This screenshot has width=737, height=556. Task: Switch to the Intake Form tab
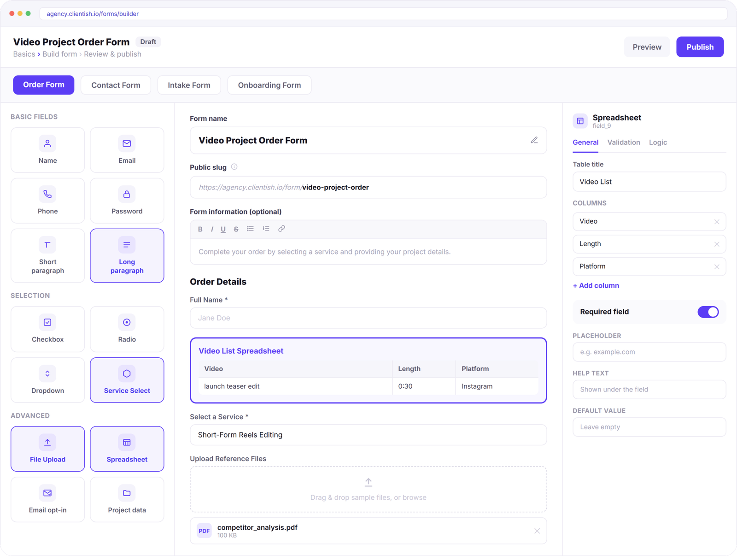tap(189, 85)
